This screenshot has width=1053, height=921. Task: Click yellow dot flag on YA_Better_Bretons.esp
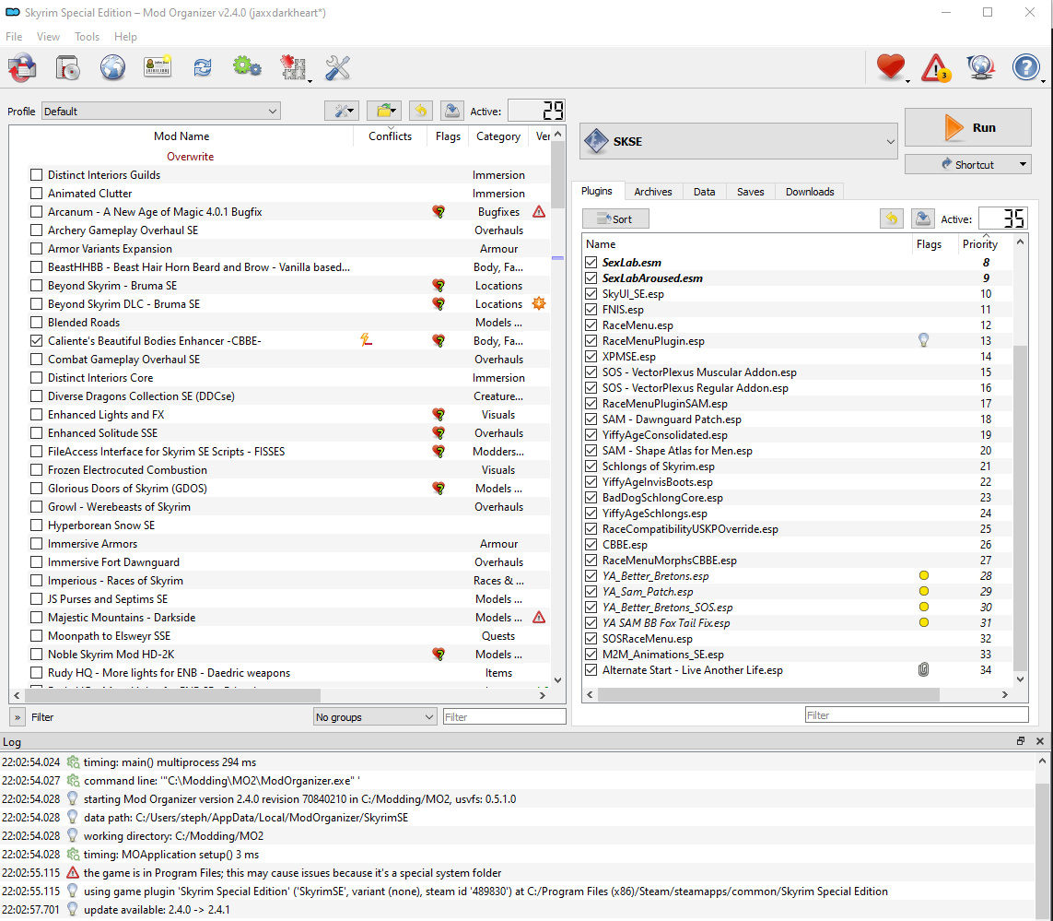[x=924, y=575]
